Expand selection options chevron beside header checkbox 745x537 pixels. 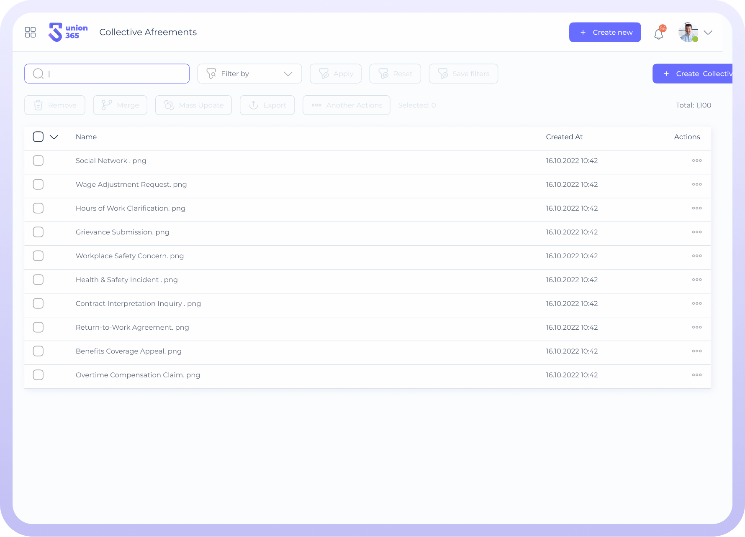(54, 137)
